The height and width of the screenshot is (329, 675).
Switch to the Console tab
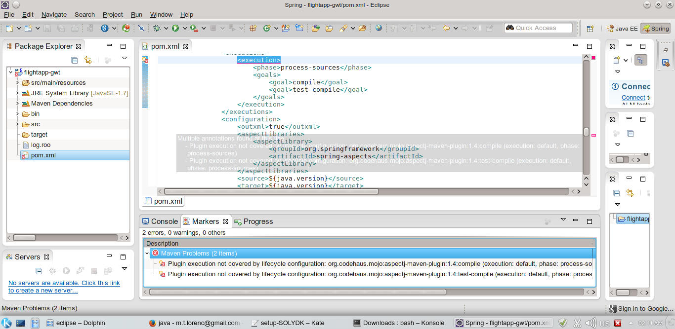click(x=160, y=221)
